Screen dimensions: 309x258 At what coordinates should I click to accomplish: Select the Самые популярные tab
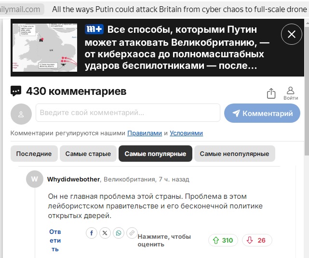[x=155, y=154]
